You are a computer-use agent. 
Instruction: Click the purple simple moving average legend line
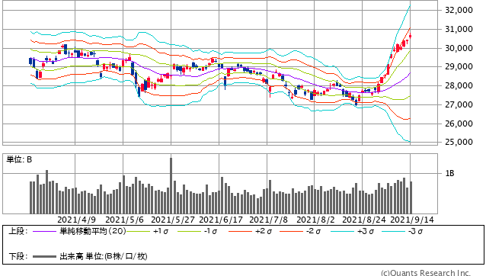click(44, 231)
